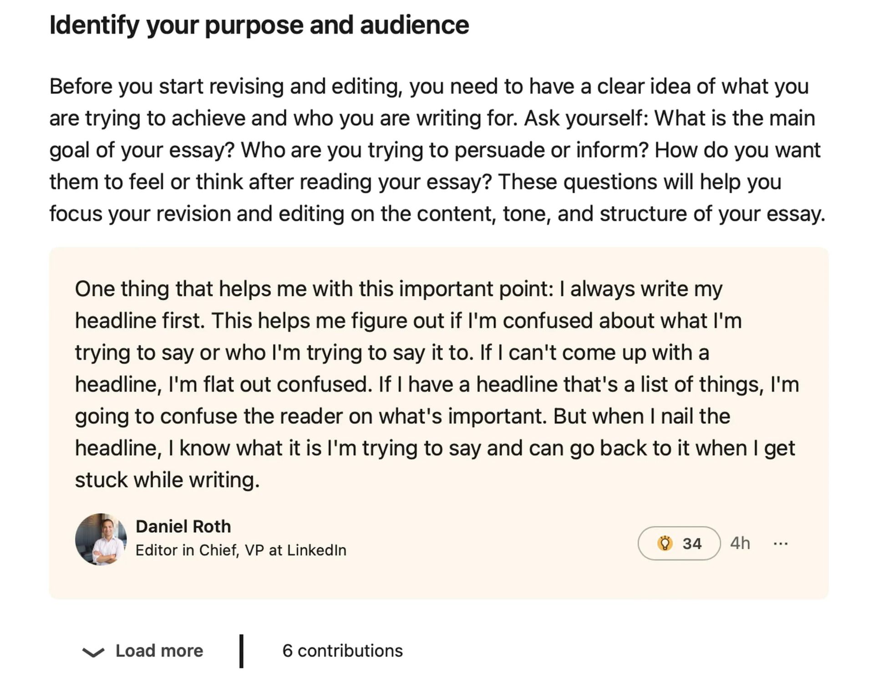Screen dimensions: 874x693
Task: Click the lightbulb insightful reaction icon
Action: [x=665, y=543]
